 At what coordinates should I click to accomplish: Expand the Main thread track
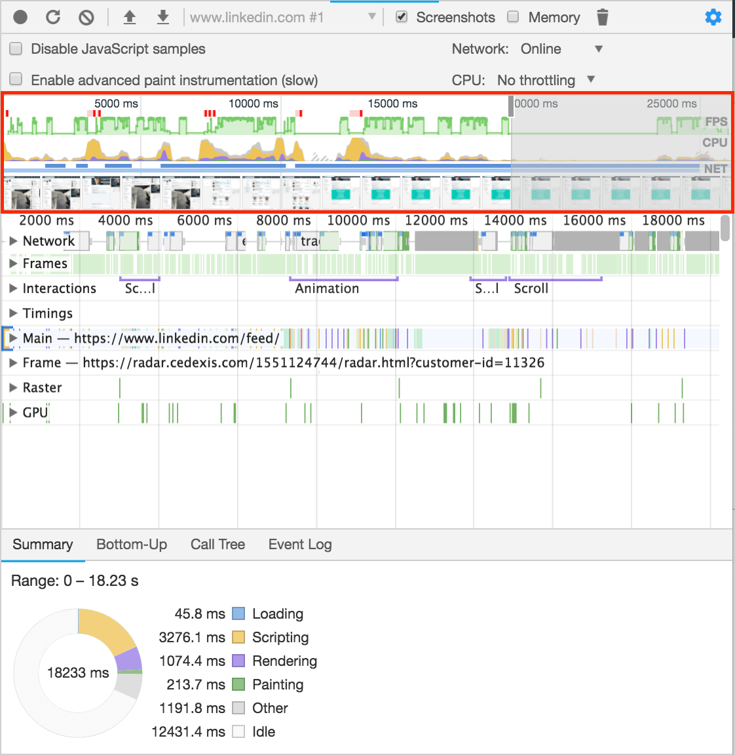(13, 338)
